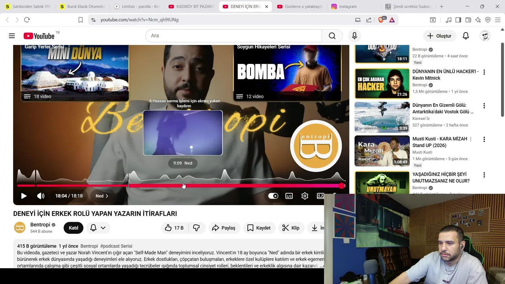Open the Bentropi channel name link
This screenshot has height=284, width=505.
pos(40,225)
